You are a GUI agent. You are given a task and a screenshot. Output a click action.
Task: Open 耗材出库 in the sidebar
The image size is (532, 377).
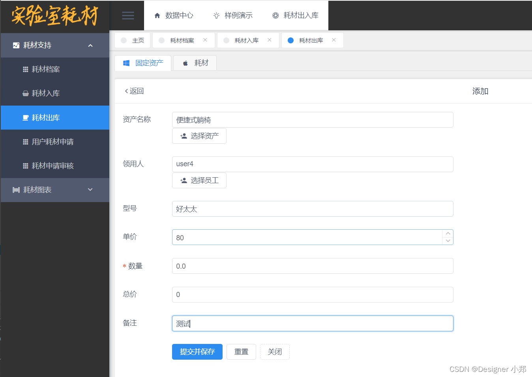click(55, 117)
